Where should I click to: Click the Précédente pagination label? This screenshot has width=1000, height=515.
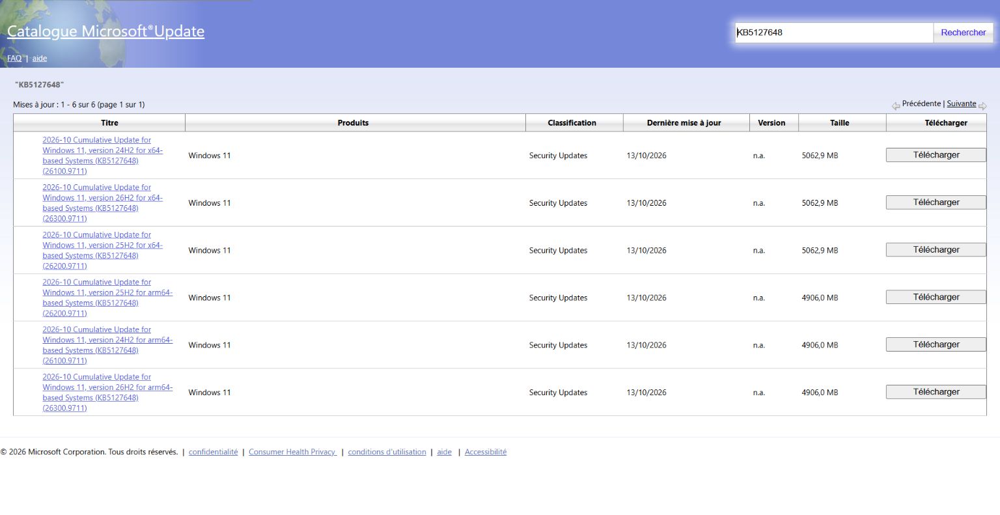click(x=921, y=104)
